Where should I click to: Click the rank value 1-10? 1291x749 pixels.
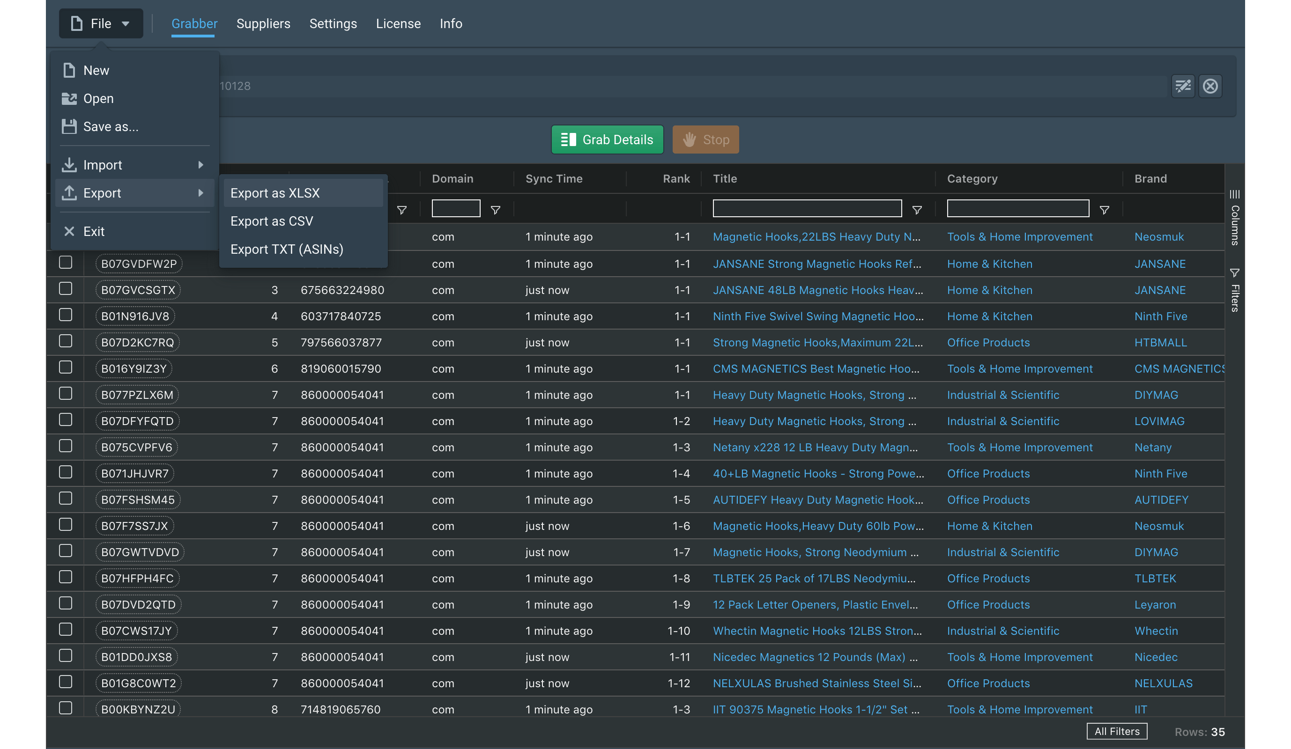pos(679,631)
